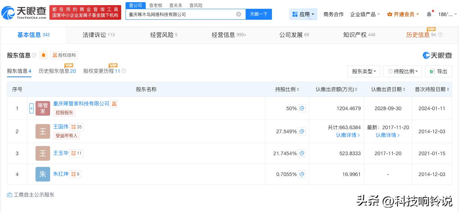Sort table by 认缴出资日期 column

[388, 89]
